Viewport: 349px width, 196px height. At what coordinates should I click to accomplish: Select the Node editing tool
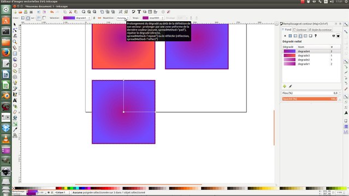(x=15, y=30)
